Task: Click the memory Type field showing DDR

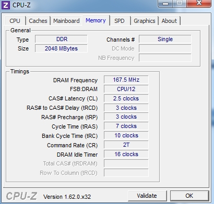Action: (61, 39)
